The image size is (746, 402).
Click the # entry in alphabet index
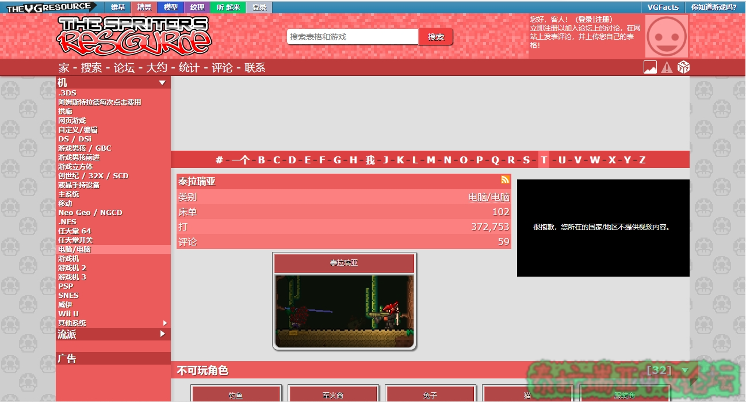coord(219,160)
